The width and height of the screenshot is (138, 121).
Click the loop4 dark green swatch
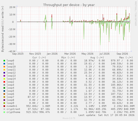(4, 88)
